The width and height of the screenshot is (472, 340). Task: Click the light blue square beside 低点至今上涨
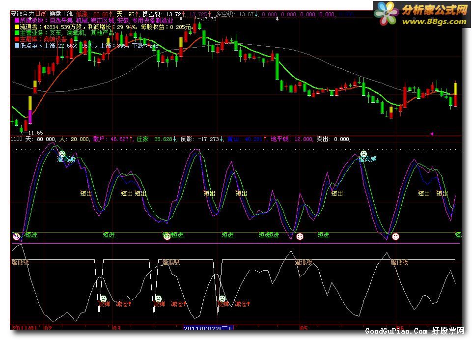tap(17, 46)
